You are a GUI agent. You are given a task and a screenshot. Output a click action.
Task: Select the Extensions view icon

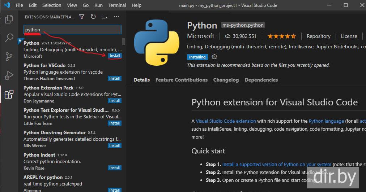click(9, 95)
